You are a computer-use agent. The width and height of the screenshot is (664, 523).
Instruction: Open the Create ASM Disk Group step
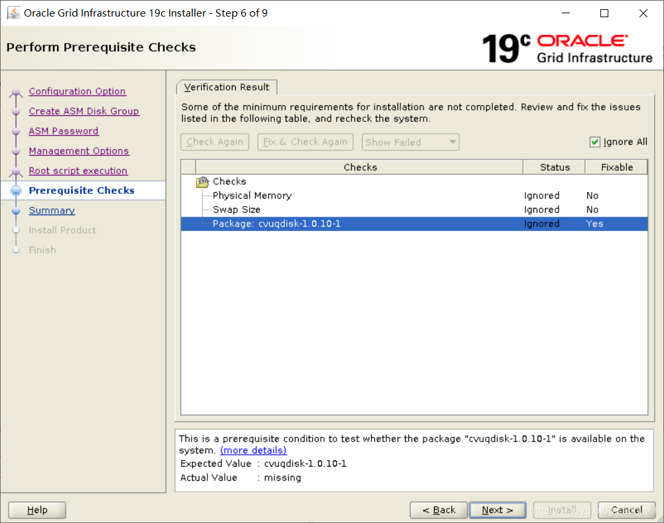coord(84,111)
